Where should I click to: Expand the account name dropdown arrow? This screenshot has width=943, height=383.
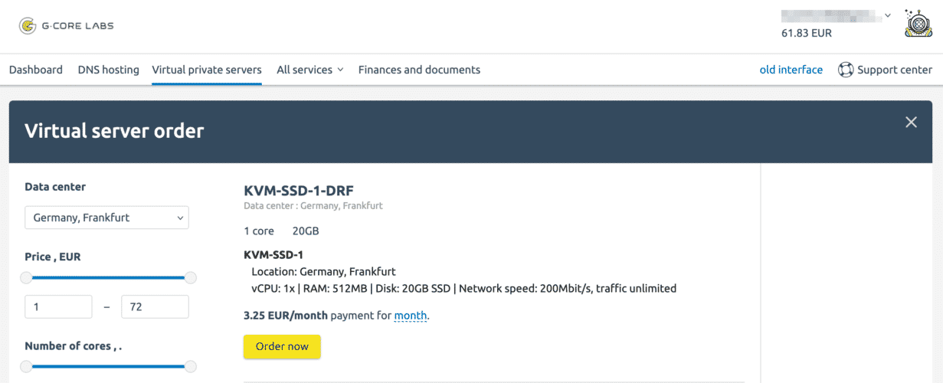(x=888, y=15)
